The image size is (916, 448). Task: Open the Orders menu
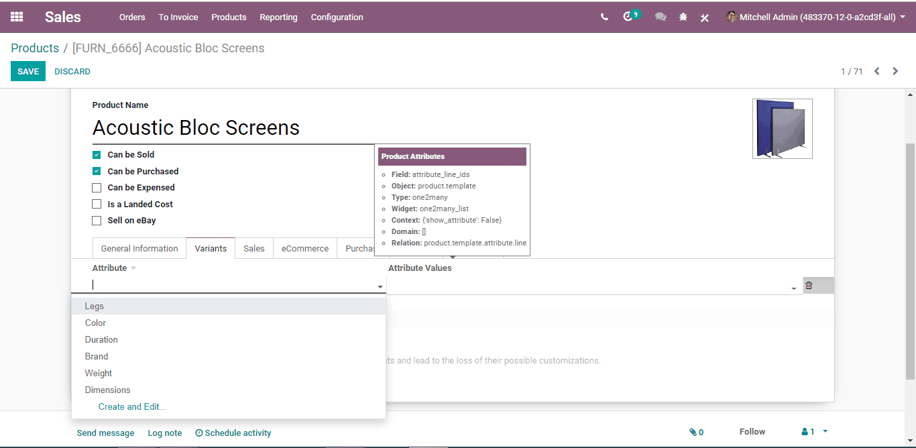[132, 17]
